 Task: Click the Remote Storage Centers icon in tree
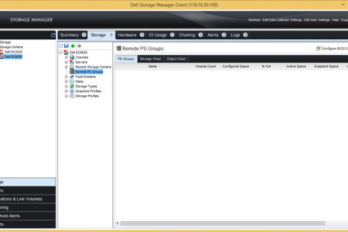click(72, 67)
